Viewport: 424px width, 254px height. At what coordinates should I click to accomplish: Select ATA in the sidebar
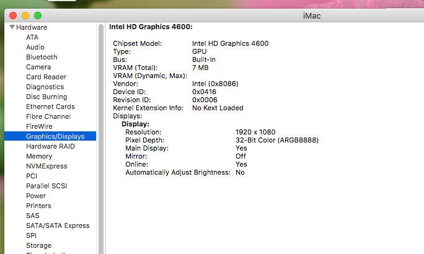tap(32, 37)
